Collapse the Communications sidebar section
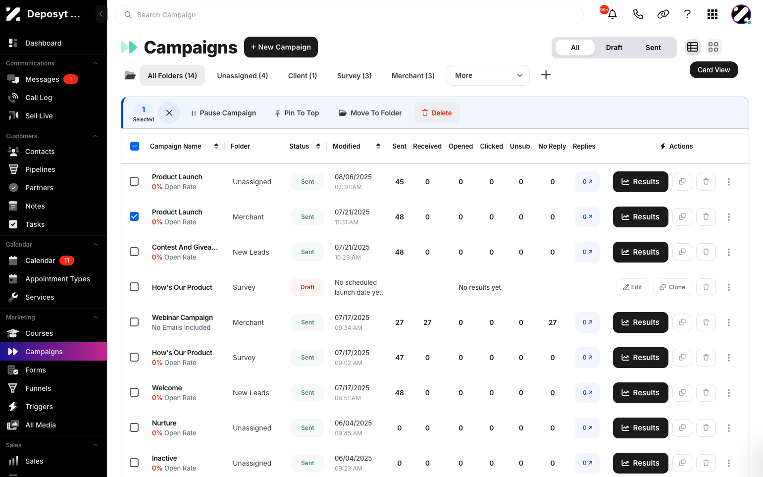 tap(96, 63)
